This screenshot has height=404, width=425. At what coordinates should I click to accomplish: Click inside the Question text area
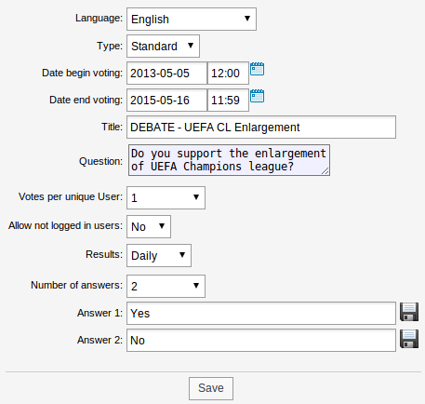point(229,160)
